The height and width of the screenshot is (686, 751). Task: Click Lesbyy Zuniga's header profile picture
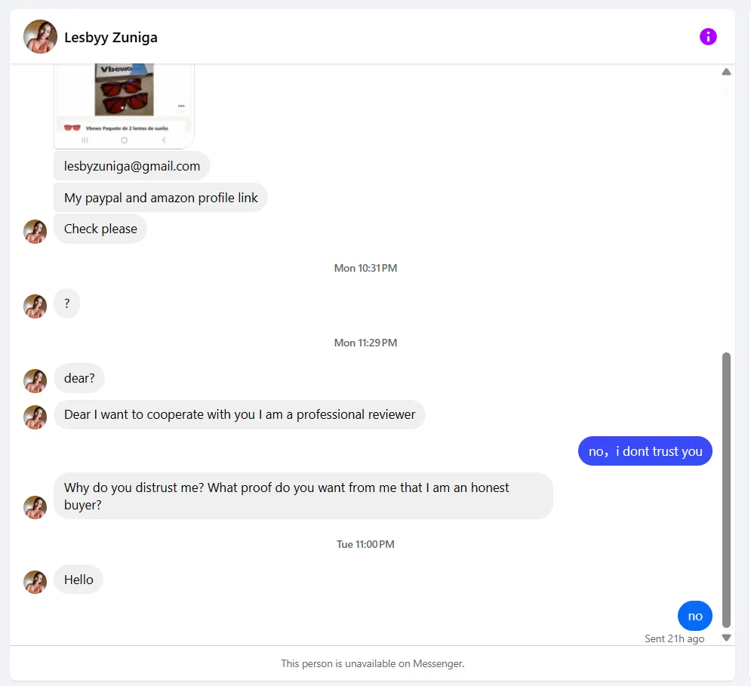(41, 37)
